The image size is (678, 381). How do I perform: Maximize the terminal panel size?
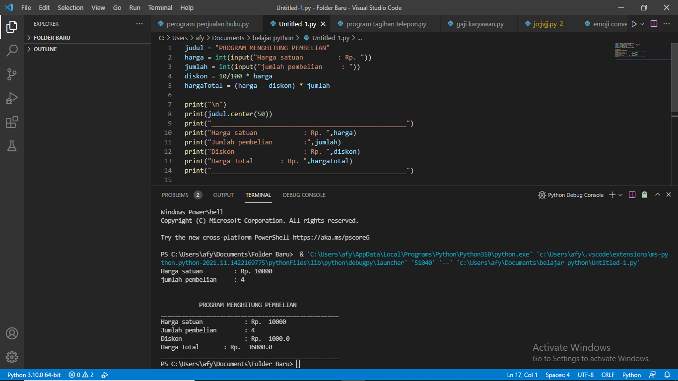click(x=658, y=195)
